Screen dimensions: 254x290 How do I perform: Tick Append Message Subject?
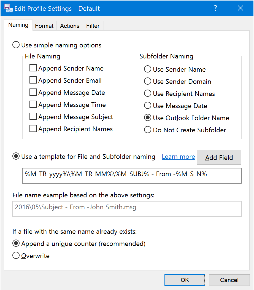click(71, 117)
